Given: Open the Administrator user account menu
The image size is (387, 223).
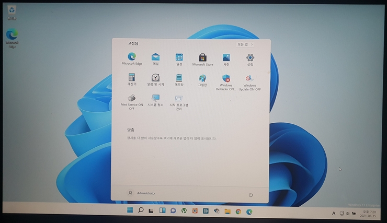Looking at the screenshot, I should [x=141, y=193].
